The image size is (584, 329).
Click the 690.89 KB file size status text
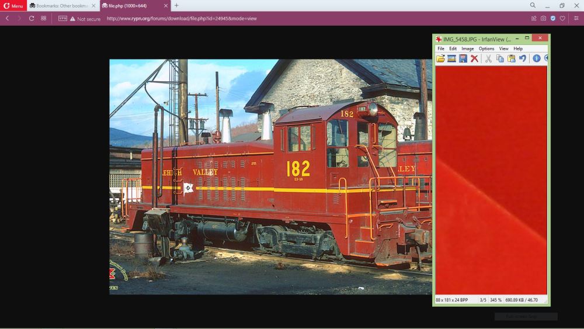(522, 300)
